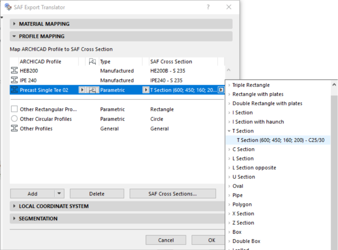Click the cross section popup scroll up arrow
This screenshot has height=250, width=338.
[x=334, y=85]
